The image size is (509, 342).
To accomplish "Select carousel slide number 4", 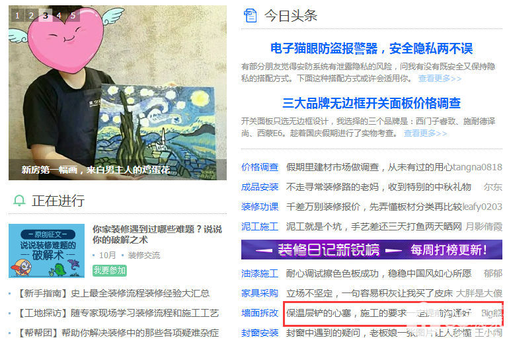I will [59, 15].
